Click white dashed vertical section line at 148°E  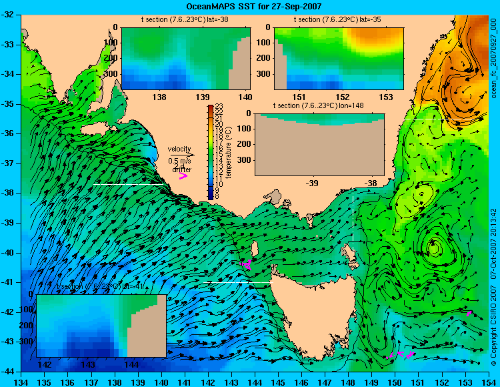[x=353, y=219]
